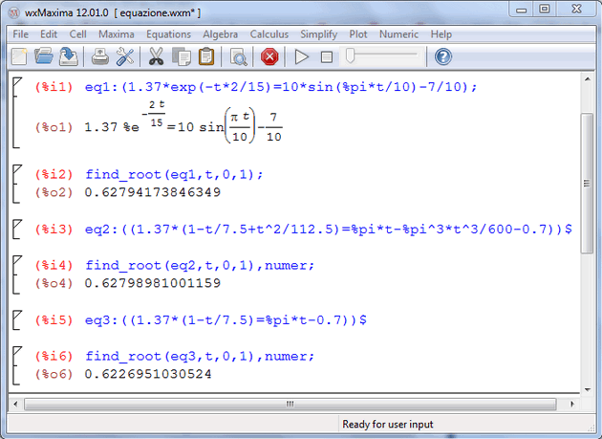Open the Help menu
Screen dimensions: 602x439
click(441, 34)
